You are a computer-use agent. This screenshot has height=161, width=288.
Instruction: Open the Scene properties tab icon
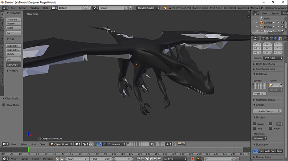[x=271, y=38]
